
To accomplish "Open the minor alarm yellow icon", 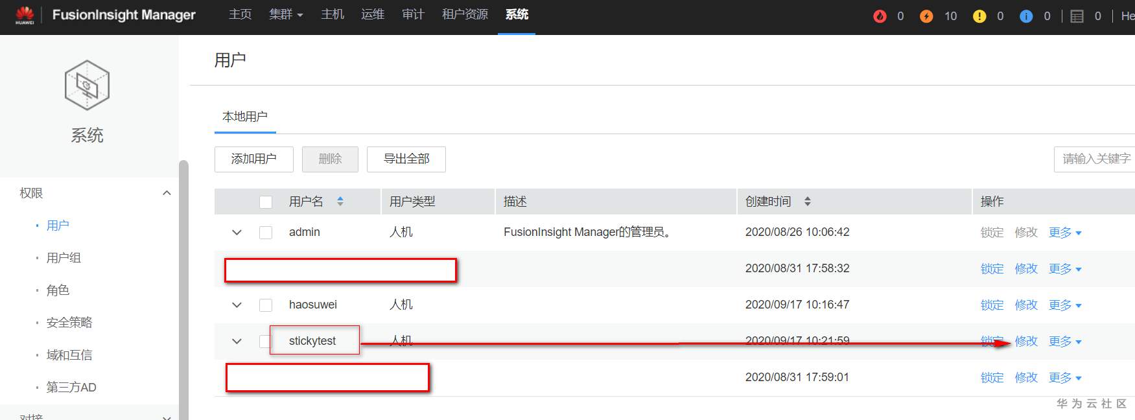I will pos(979,16).
